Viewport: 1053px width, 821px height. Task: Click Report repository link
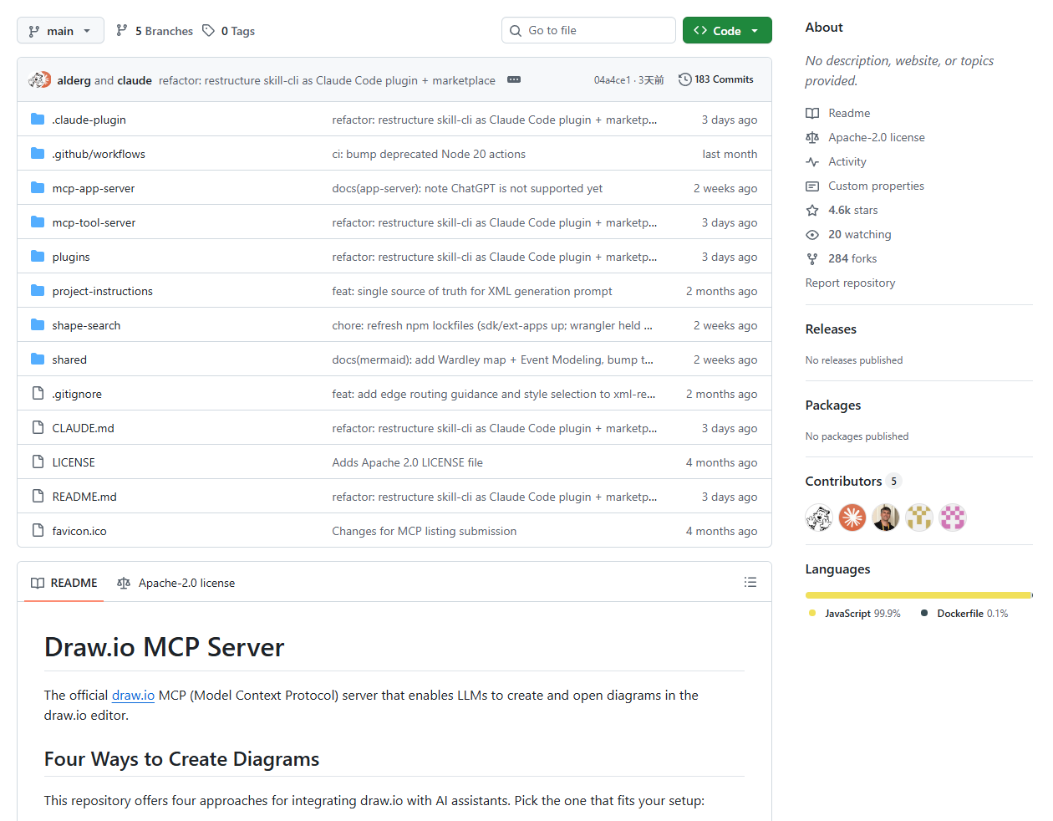coord(850,283)
